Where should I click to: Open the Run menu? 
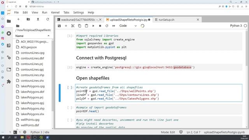pyautogui.click(x=45, y=12)
